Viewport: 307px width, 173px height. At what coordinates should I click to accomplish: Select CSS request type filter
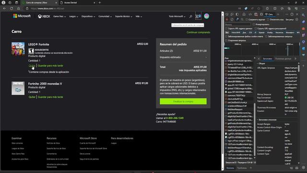[250, 33]
